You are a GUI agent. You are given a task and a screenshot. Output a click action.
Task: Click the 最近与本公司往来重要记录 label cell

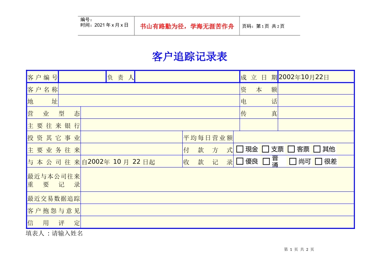[x=54, y=180]
